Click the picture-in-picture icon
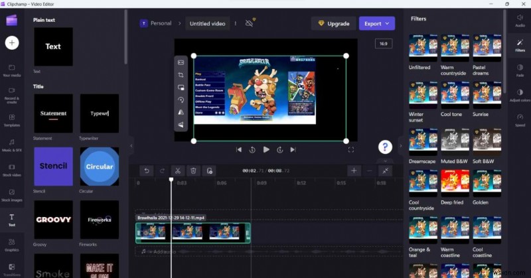 pos(181,88)
